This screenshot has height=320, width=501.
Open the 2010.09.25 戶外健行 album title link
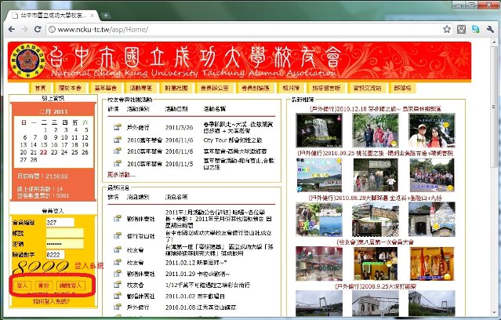tap(375, 153)
